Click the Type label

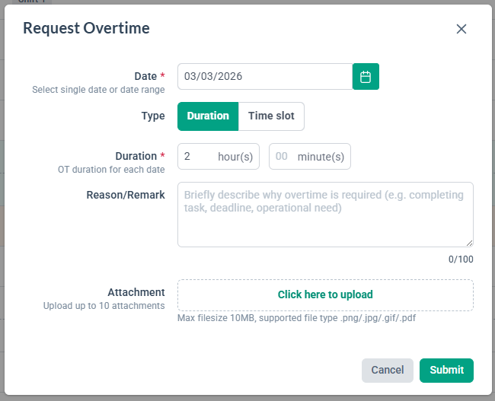pos(153,116)
